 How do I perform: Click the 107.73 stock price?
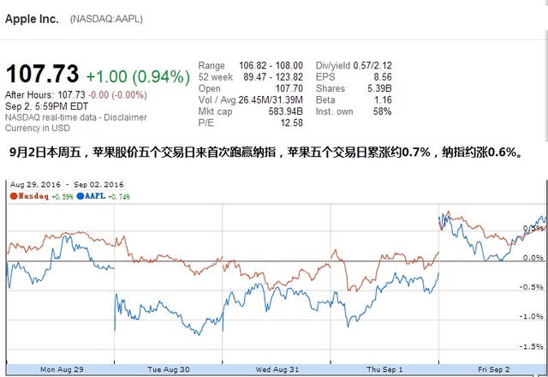(x=42, y=75)
